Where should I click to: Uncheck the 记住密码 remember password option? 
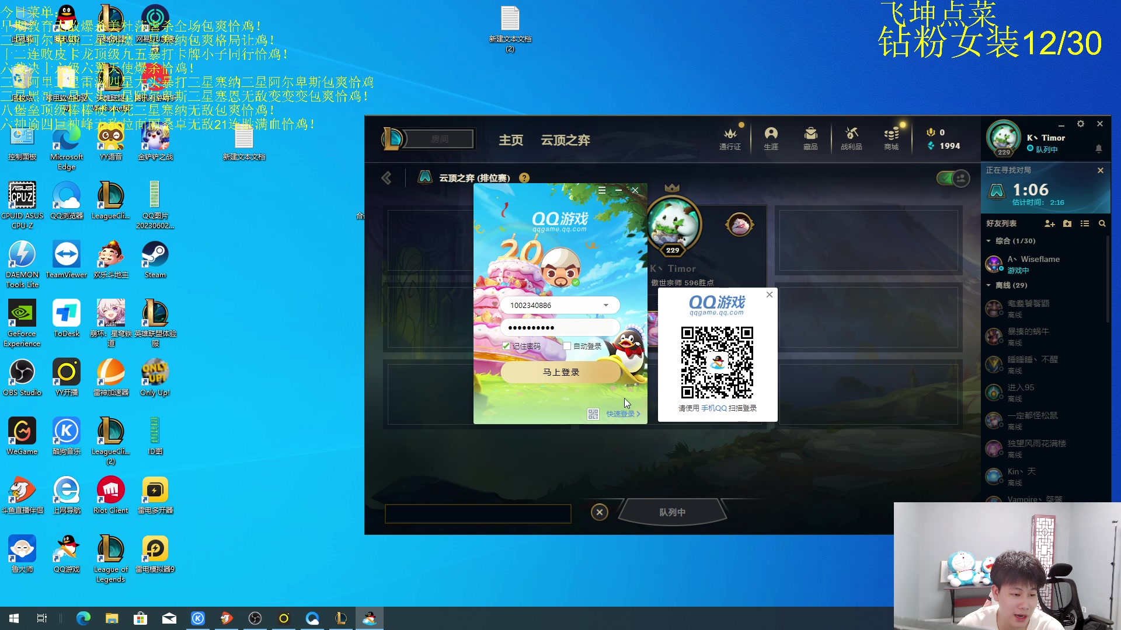coord(506,345)
